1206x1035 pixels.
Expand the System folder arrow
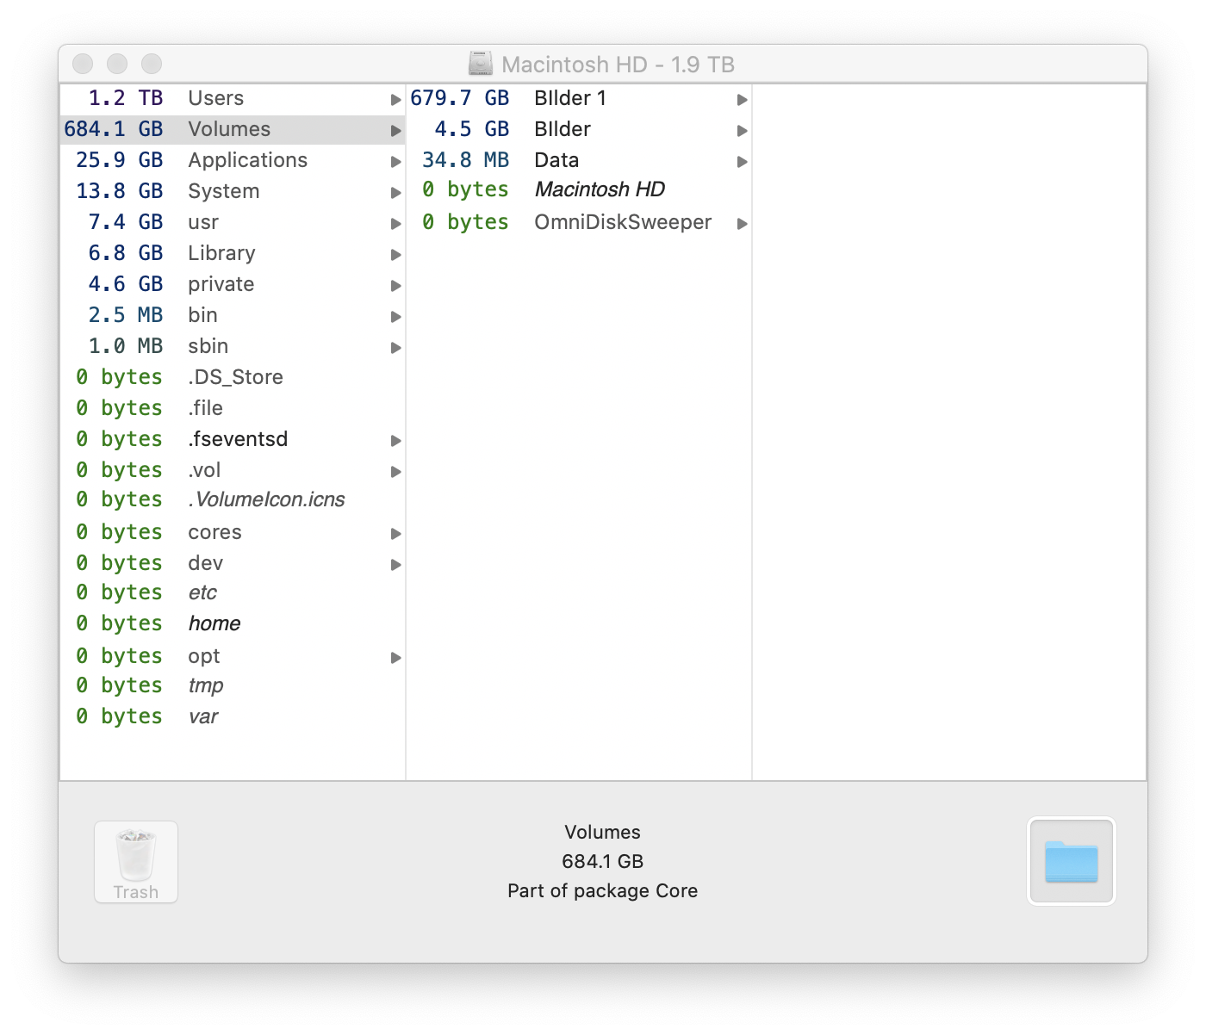[396, 193]
